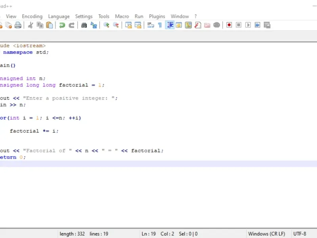Screen dimensions: 317x238
Task: Toggle the indent guide button
Action: (x=170, y=25)
